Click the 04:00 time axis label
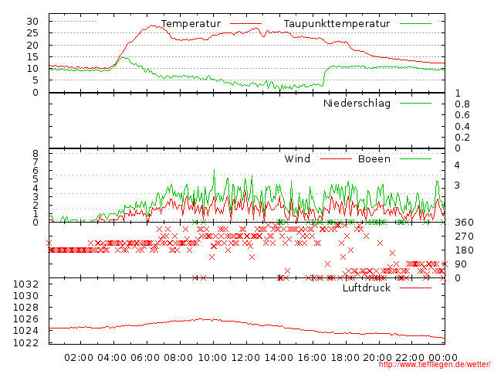Image resolution: width=494 pixels, height=371 pixels. click(x=112, y=358)
